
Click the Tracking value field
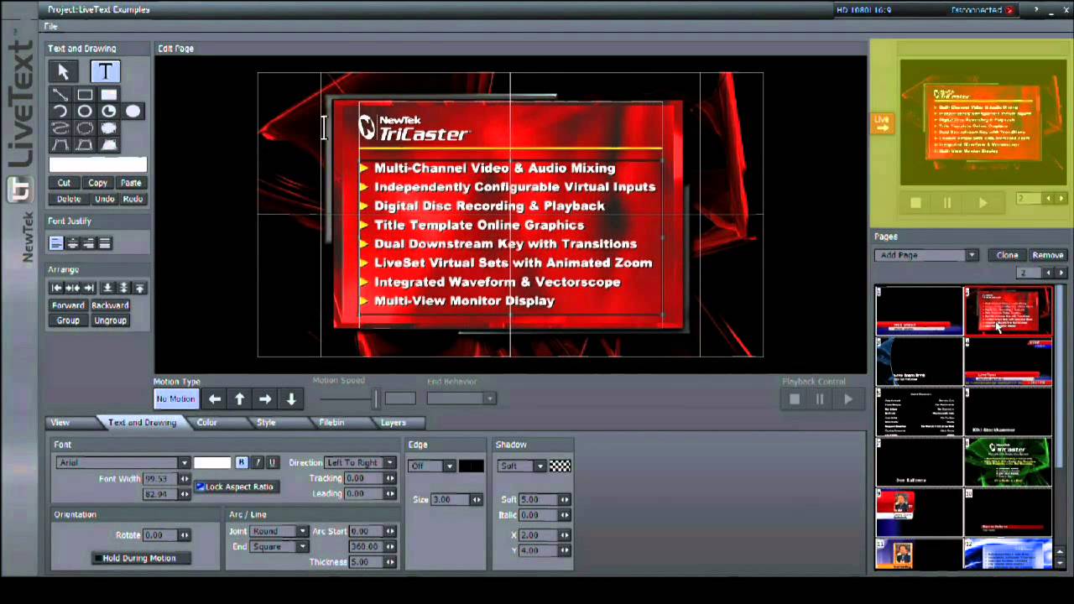(x=364, y=478)
